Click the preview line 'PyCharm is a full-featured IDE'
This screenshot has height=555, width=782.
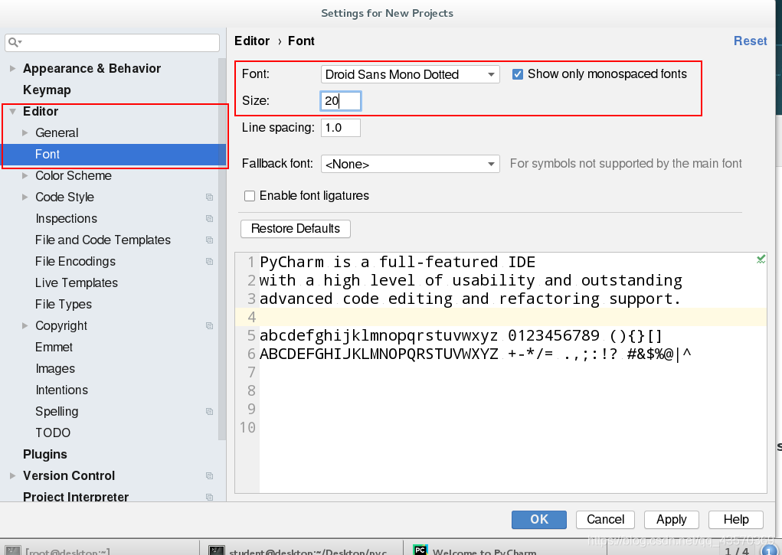click(x=398, y=263)
